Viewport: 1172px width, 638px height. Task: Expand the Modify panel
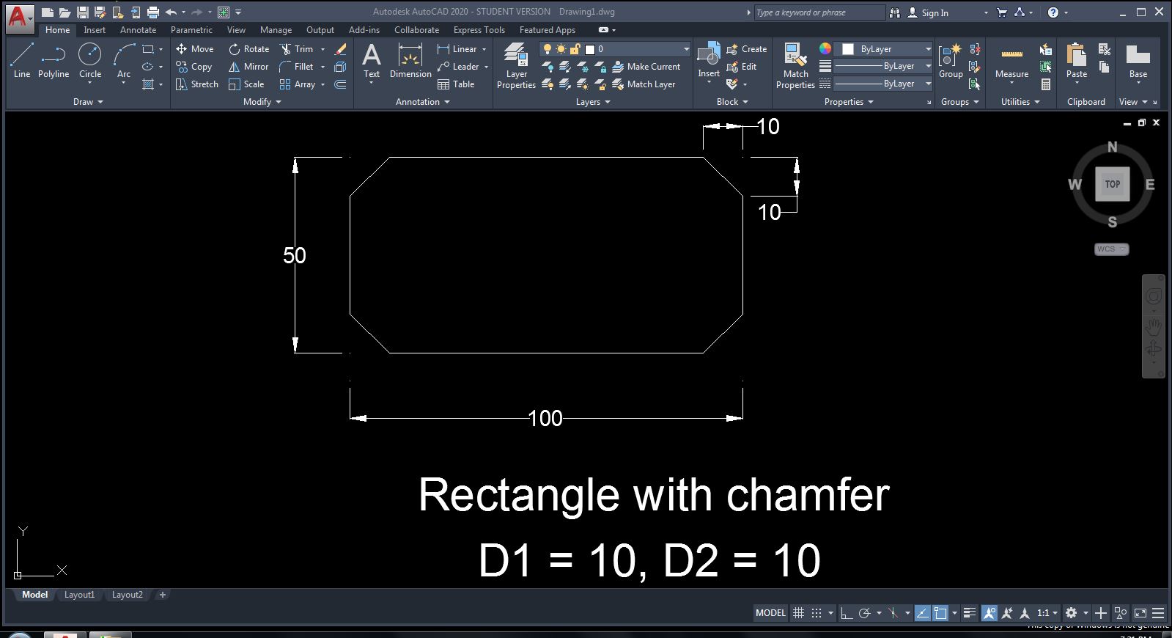pyautogui.click(x=262, y=102)
